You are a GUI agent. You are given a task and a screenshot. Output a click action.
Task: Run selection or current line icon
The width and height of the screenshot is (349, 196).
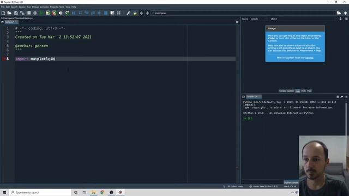click(61, 13)
